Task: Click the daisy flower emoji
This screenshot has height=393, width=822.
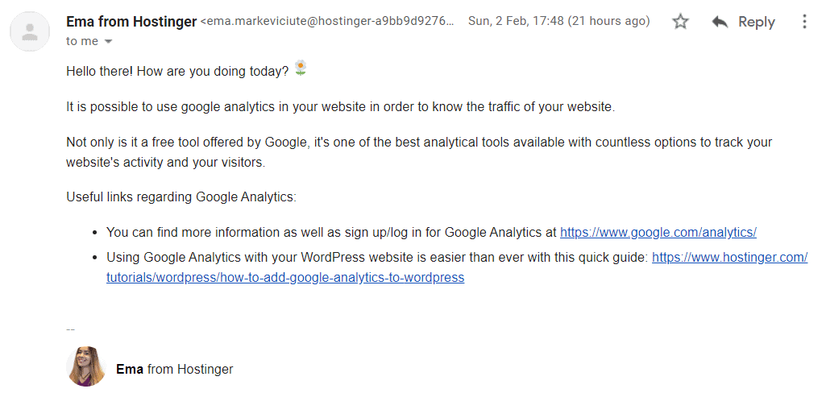Action: point(301,68)
